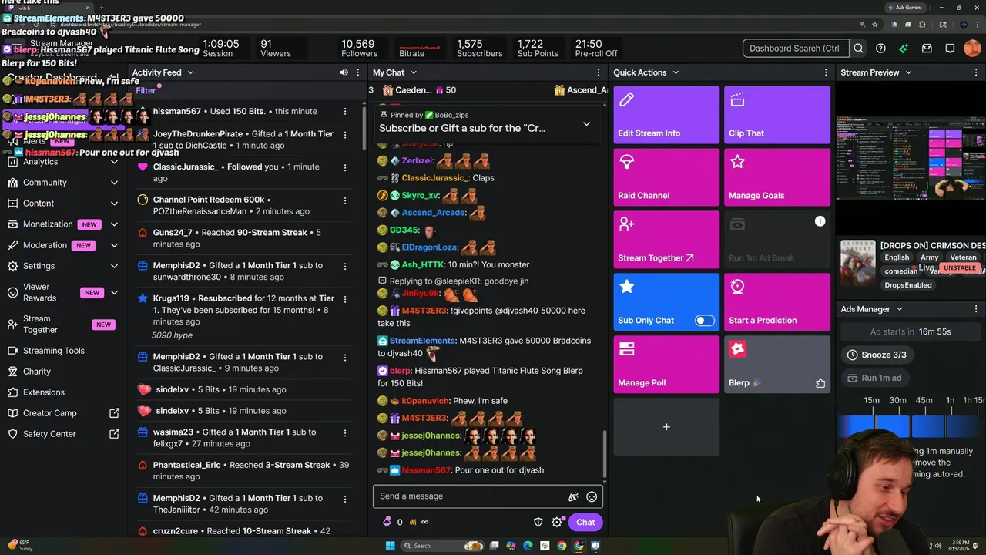Click the Raid Channel tile
This screenshot has width=986, height=555.
tap(666, 177)
